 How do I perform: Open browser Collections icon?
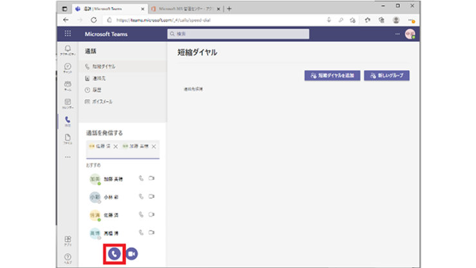point(381,21)
